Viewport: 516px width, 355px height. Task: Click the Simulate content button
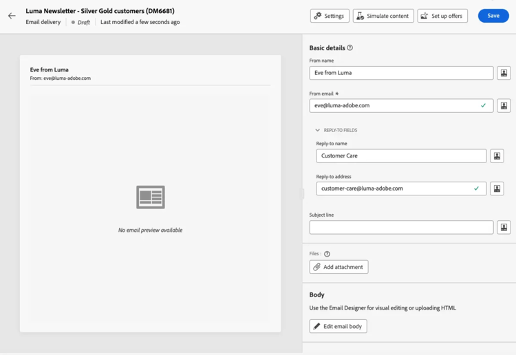point(383,16)
